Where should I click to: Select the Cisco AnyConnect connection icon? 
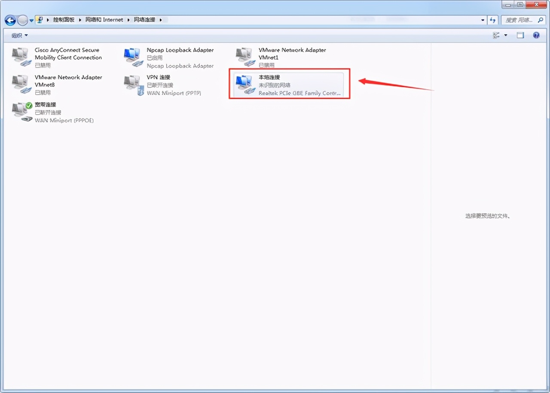pyautogui.click(x=21, y=57)
